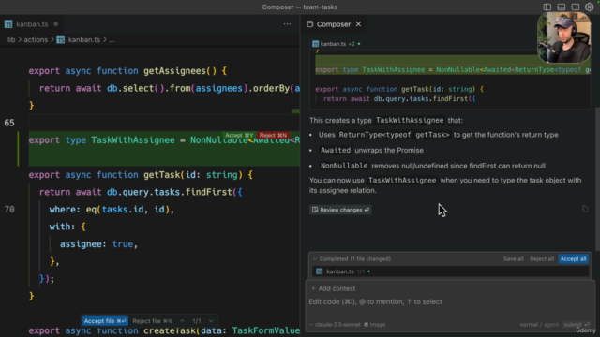Close the Composer panel
This screenshot has height=337, width=600.
[358, 24]
